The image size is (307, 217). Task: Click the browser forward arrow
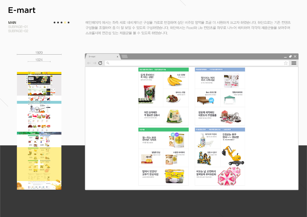(x=94, y=63)
